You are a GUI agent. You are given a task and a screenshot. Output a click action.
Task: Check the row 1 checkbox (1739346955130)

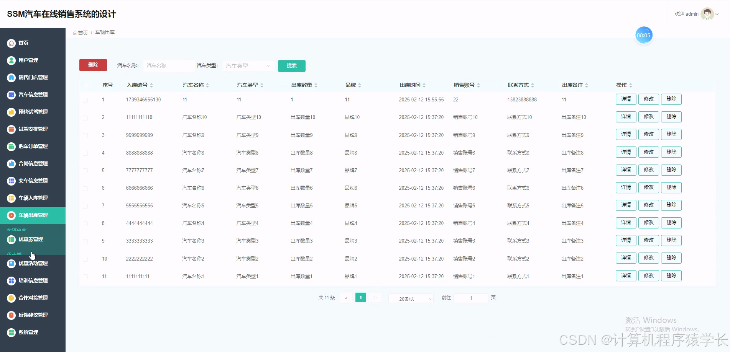85,100
